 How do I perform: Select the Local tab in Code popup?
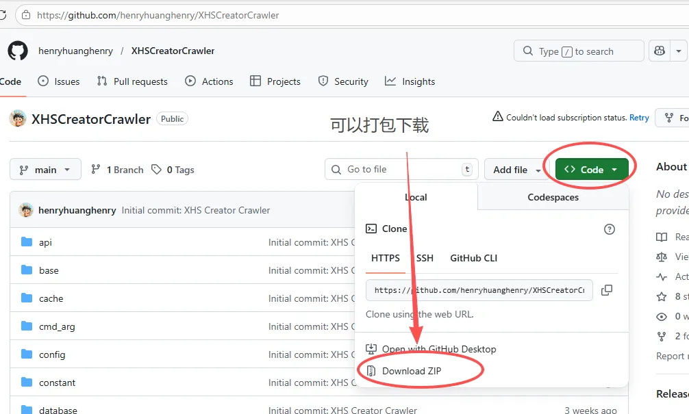pyautogui.click(x=416, y=197)
